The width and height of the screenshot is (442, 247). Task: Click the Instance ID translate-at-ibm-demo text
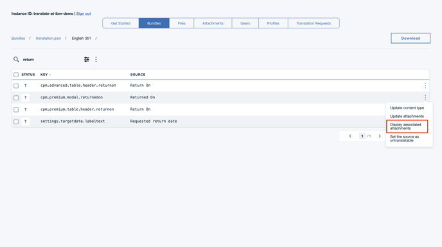pos(42,14)
